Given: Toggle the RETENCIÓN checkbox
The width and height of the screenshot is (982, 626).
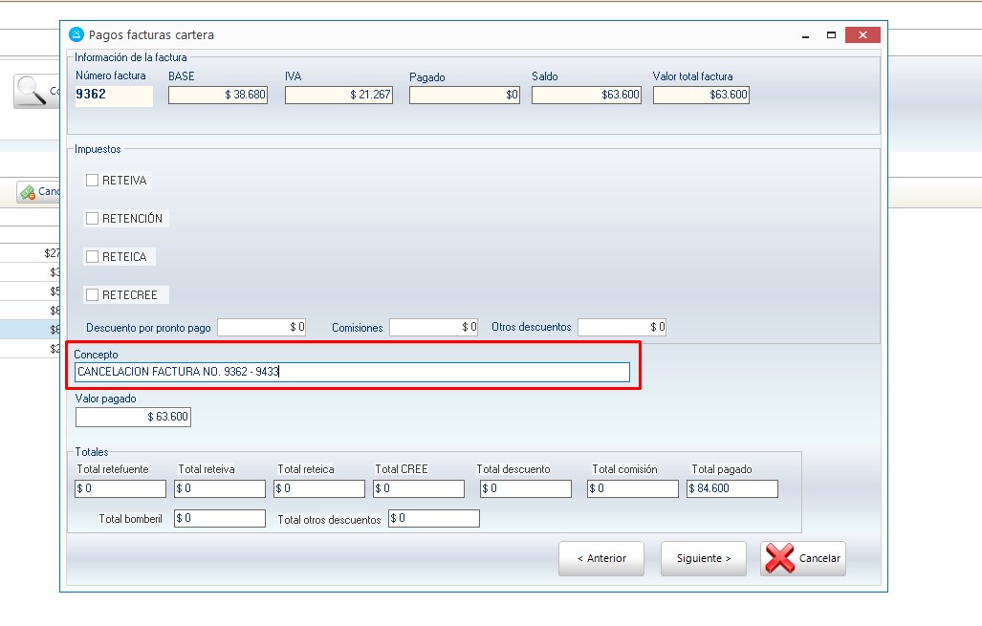Looking at the screenshot, I should tap(93, 218).
